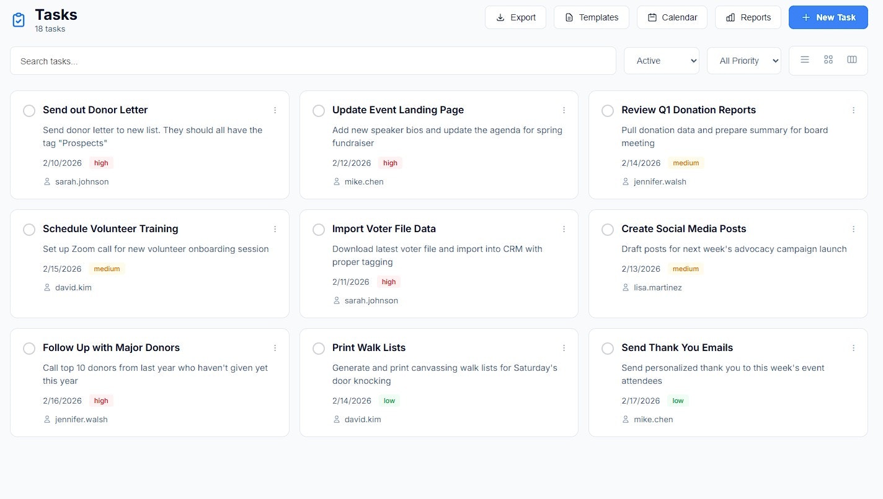883x499 pixels.
Task: Click the 2/16/2026 due date
Action: [x=62, y=401]
